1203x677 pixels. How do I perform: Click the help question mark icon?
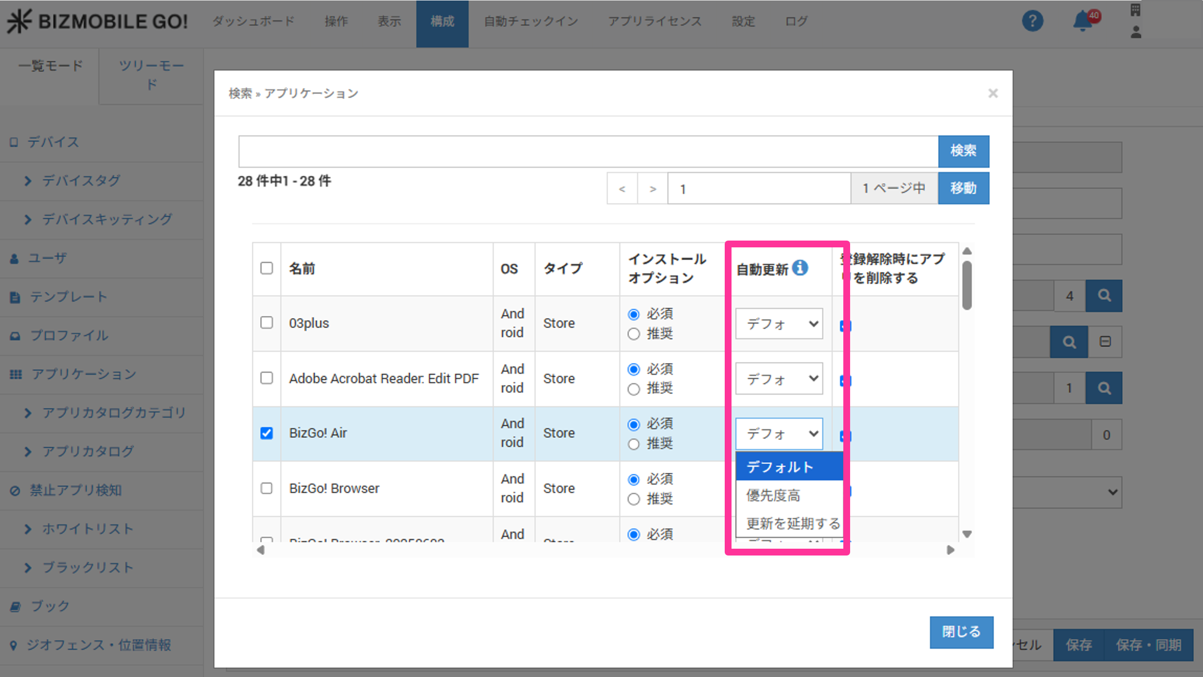(1032, 21)
